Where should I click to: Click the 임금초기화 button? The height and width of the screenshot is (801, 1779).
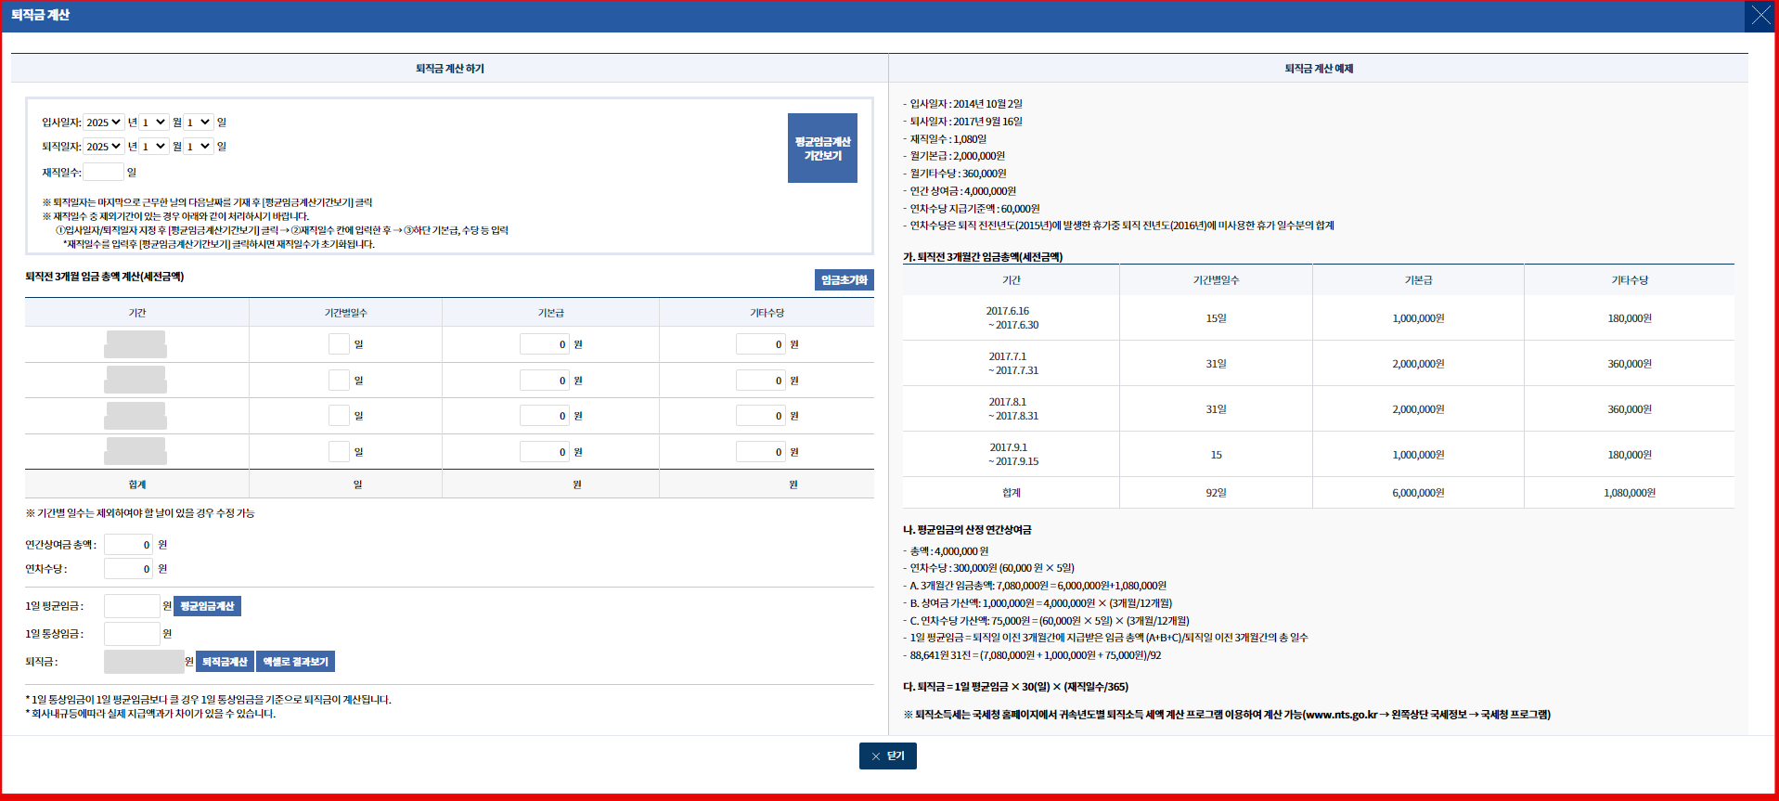[844, 280]
